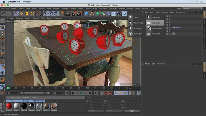This screenshot has height=116, width=206.
Task: Select the shiny red material swatch
Action: pyautogui.click(x=9, y=106)
